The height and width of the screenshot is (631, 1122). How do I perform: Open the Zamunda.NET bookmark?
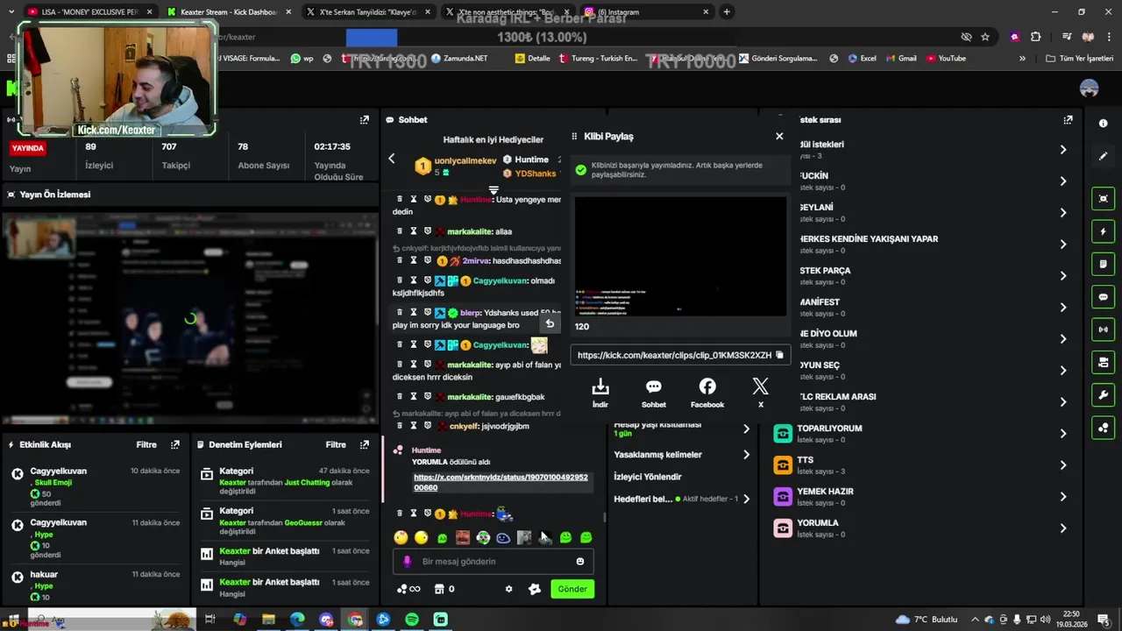tap(459, 59)
